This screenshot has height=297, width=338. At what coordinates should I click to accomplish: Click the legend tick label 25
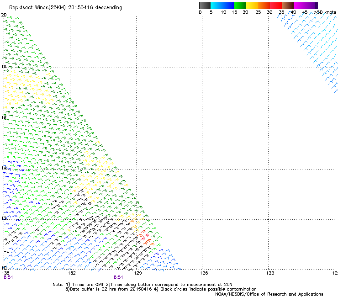pos(258,12)
